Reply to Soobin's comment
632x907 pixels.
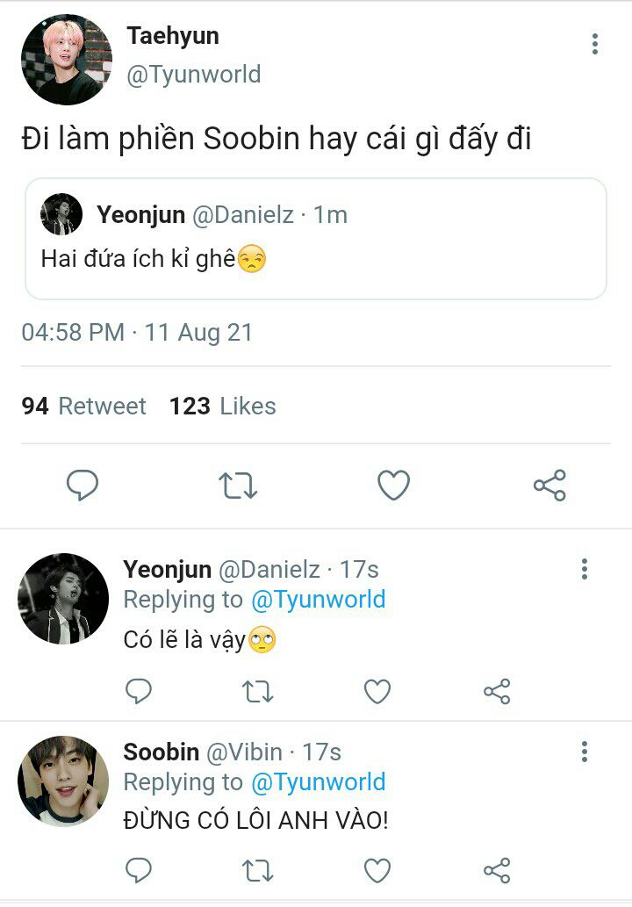tap(139, 870)
